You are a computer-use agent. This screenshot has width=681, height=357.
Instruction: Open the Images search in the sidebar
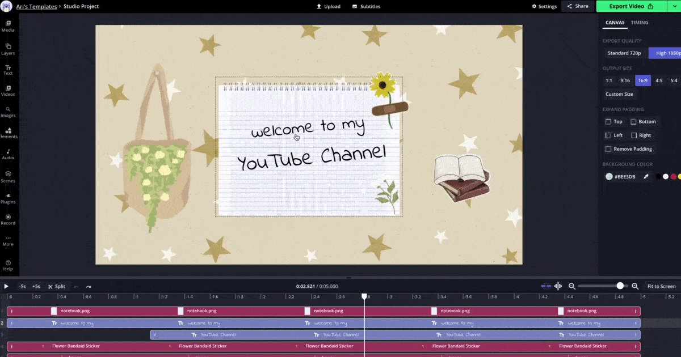pos(8,112)
